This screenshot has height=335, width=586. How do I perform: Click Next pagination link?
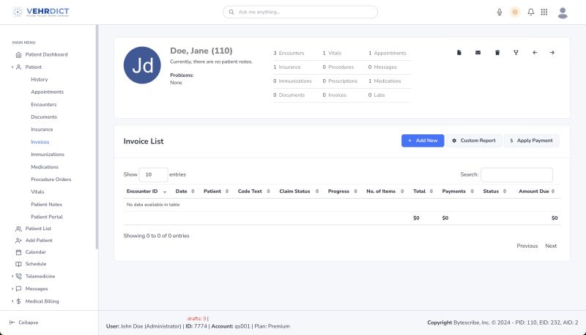click(551, 246)
